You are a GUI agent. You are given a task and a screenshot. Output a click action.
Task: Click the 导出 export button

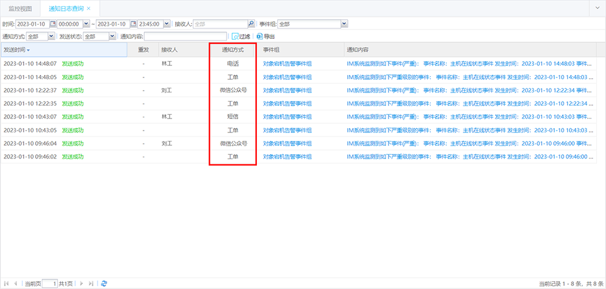tap(265, 36)
